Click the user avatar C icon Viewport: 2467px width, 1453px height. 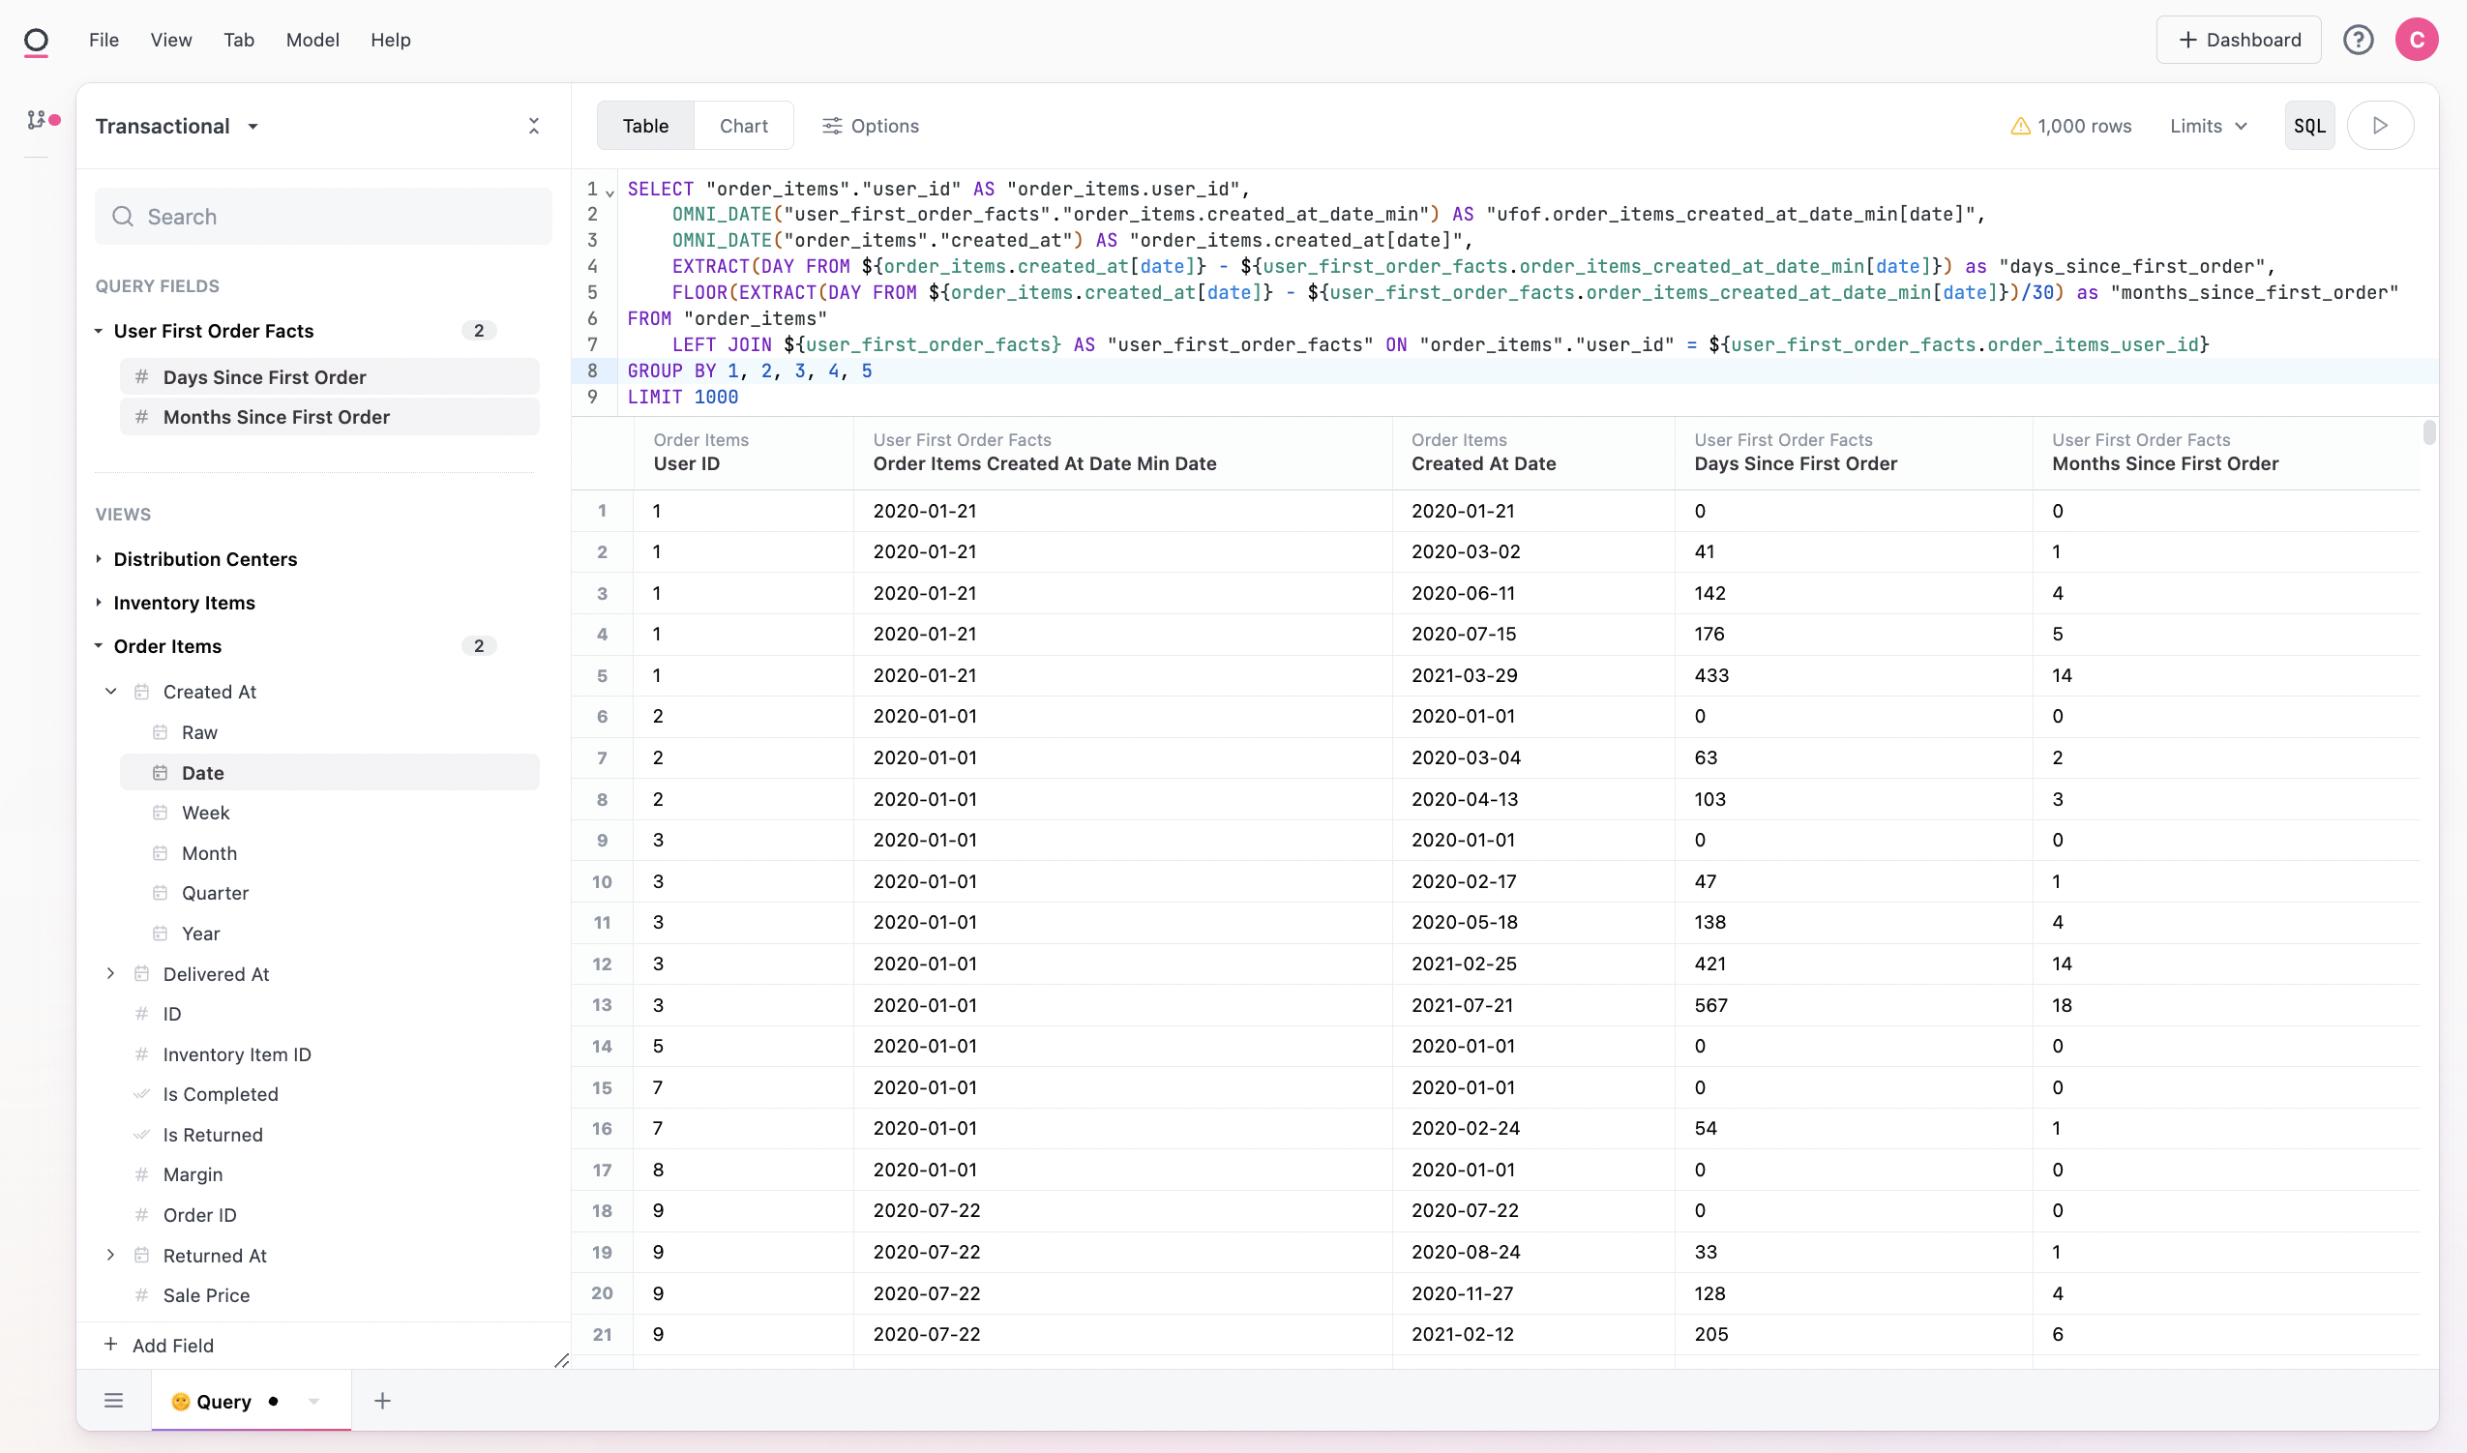point(2416,40)
